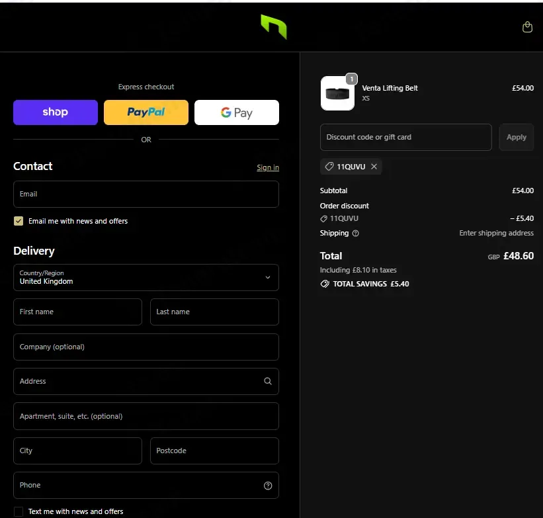Focus the First name field
The image size is (543, 518).
(x=77, y=312)
